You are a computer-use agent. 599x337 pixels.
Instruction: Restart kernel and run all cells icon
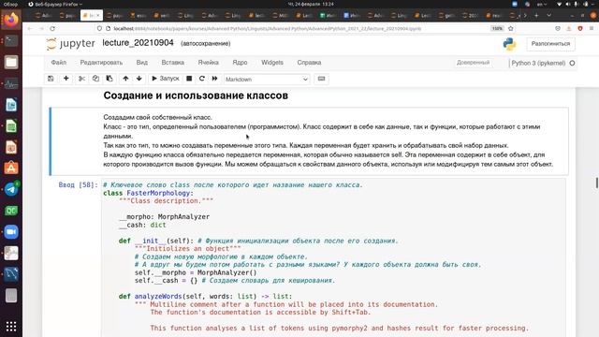[214, 79]
